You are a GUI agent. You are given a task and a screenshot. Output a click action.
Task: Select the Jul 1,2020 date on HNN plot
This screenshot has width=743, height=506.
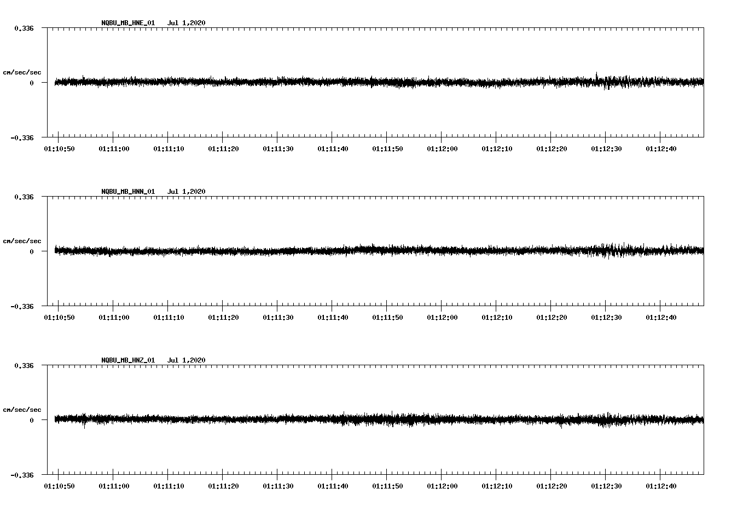pos(187,192)
